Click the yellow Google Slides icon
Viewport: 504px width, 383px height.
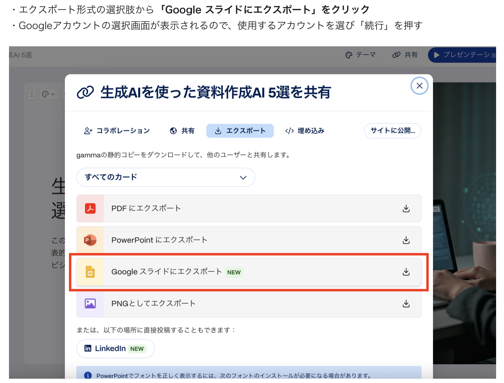point(90,272)
